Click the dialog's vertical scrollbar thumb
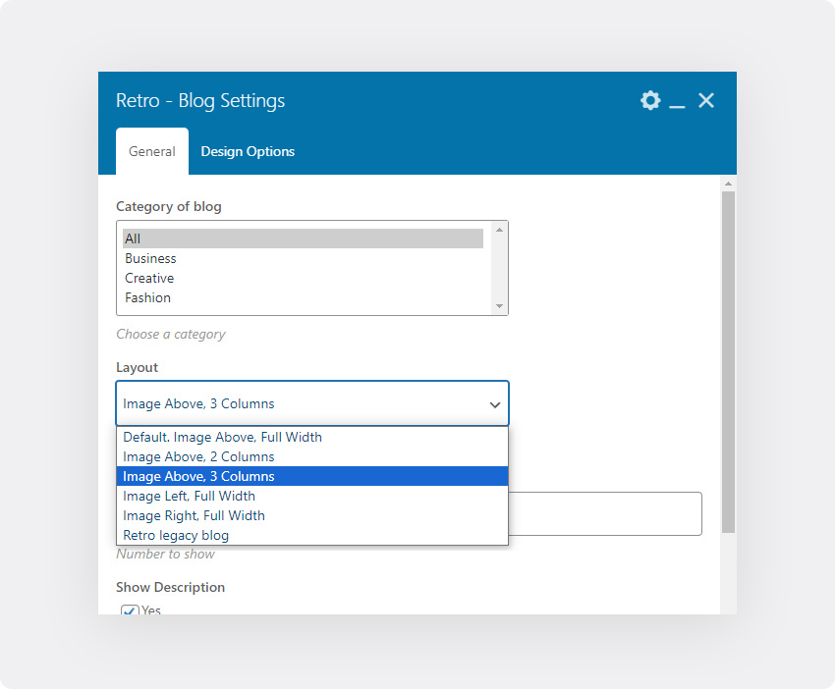Screen dimensions: 835x689 (728, 362)
